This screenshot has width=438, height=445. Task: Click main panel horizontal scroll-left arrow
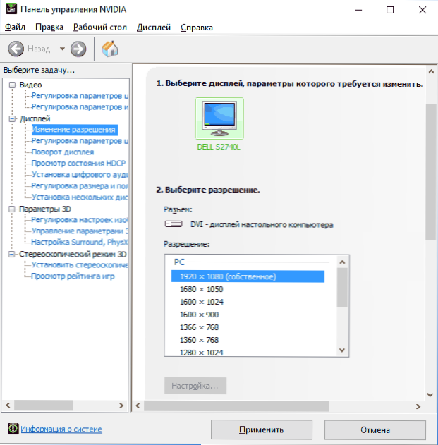(138, 406)
